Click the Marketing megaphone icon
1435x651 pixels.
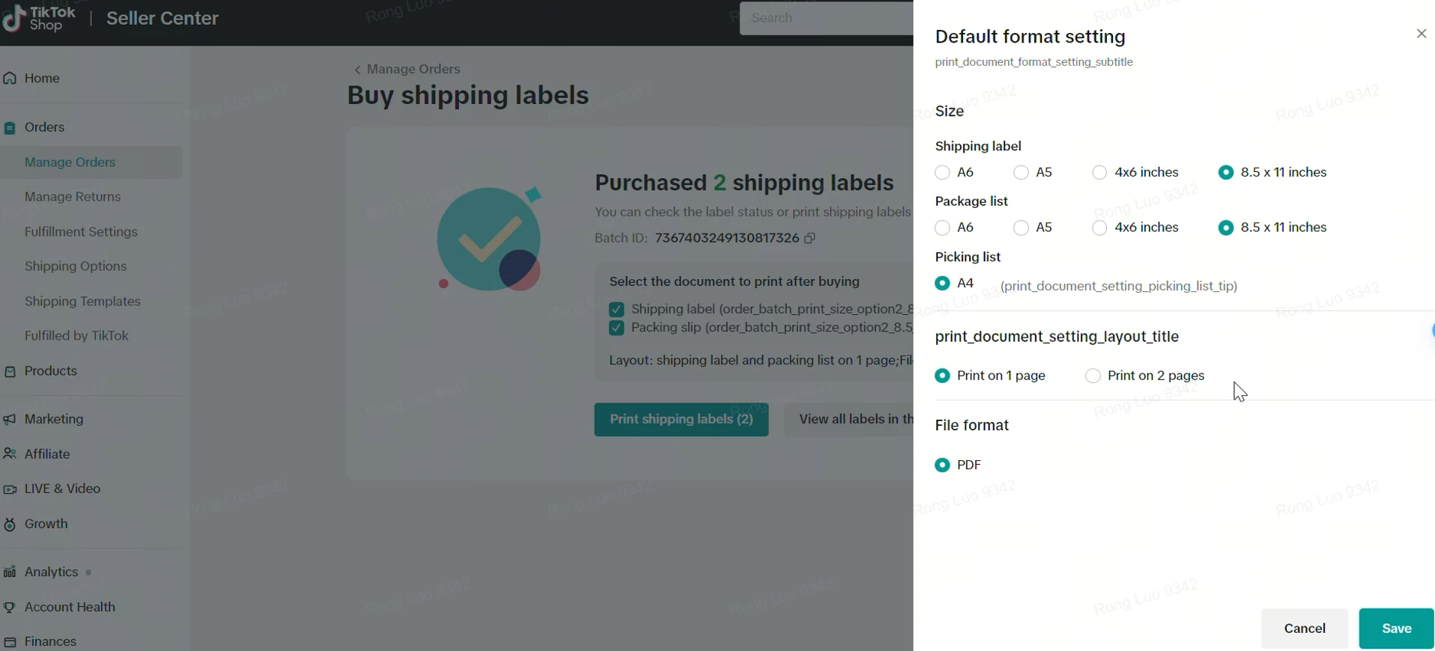tap(10, 420)
